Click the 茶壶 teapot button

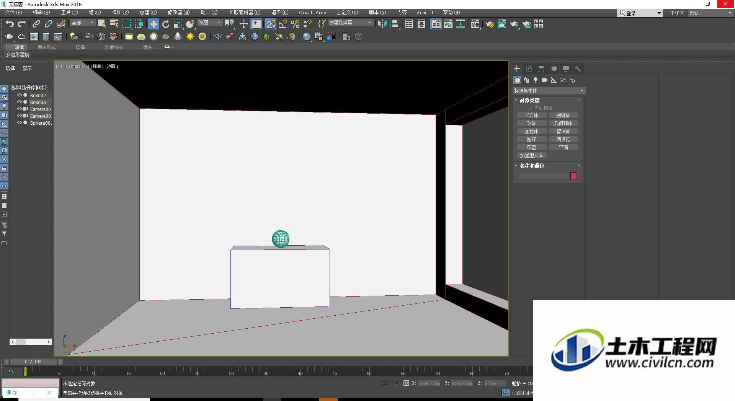tap(531, 147)
